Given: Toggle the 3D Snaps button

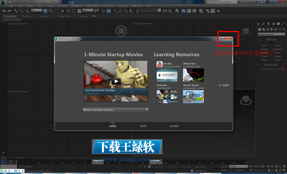Looking at the screenshot, I should pyautogui.click(x=115, y=11).
